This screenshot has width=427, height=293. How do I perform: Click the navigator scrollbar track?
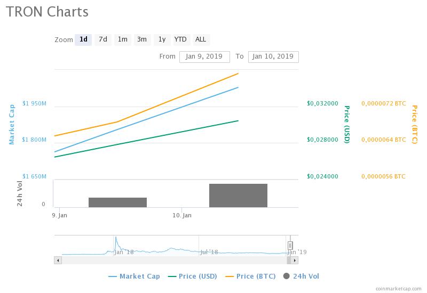pyautogui.click(x=175, y=261)
